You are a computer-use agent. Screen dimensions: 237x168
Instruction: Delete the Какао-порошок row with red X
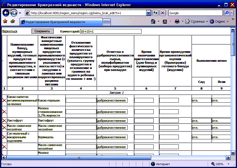[x=4, y=100]
